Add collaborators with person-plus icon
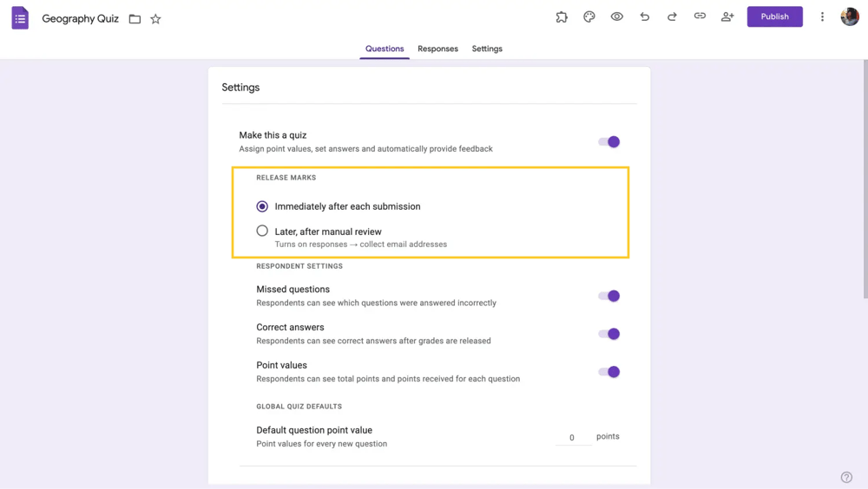Viewport: 868px width, 489px height. [x=727, y=16]
